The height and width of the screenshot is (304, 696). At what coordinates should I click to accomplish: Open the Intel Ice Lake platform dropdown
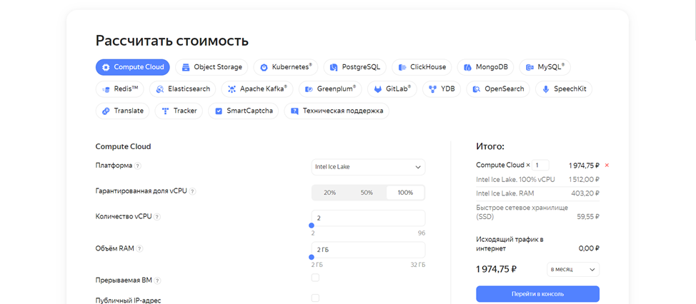tap(368, 167)
